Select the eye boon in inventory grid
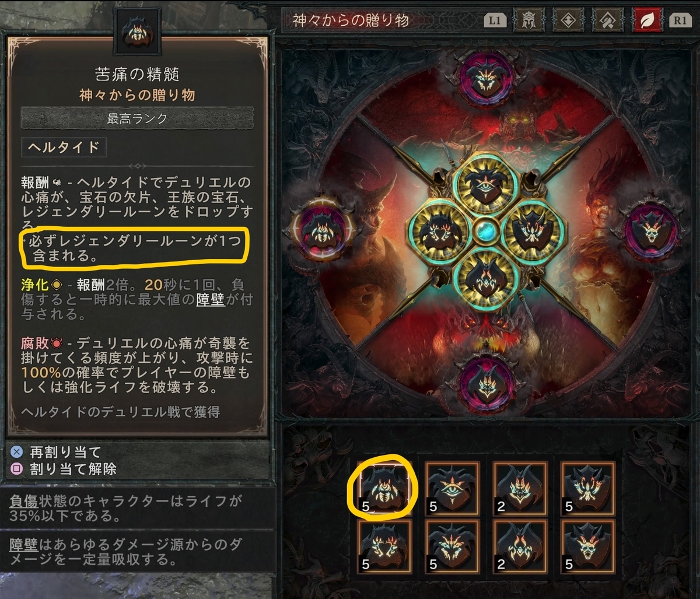The image size is (700, 599). point(452,489)
